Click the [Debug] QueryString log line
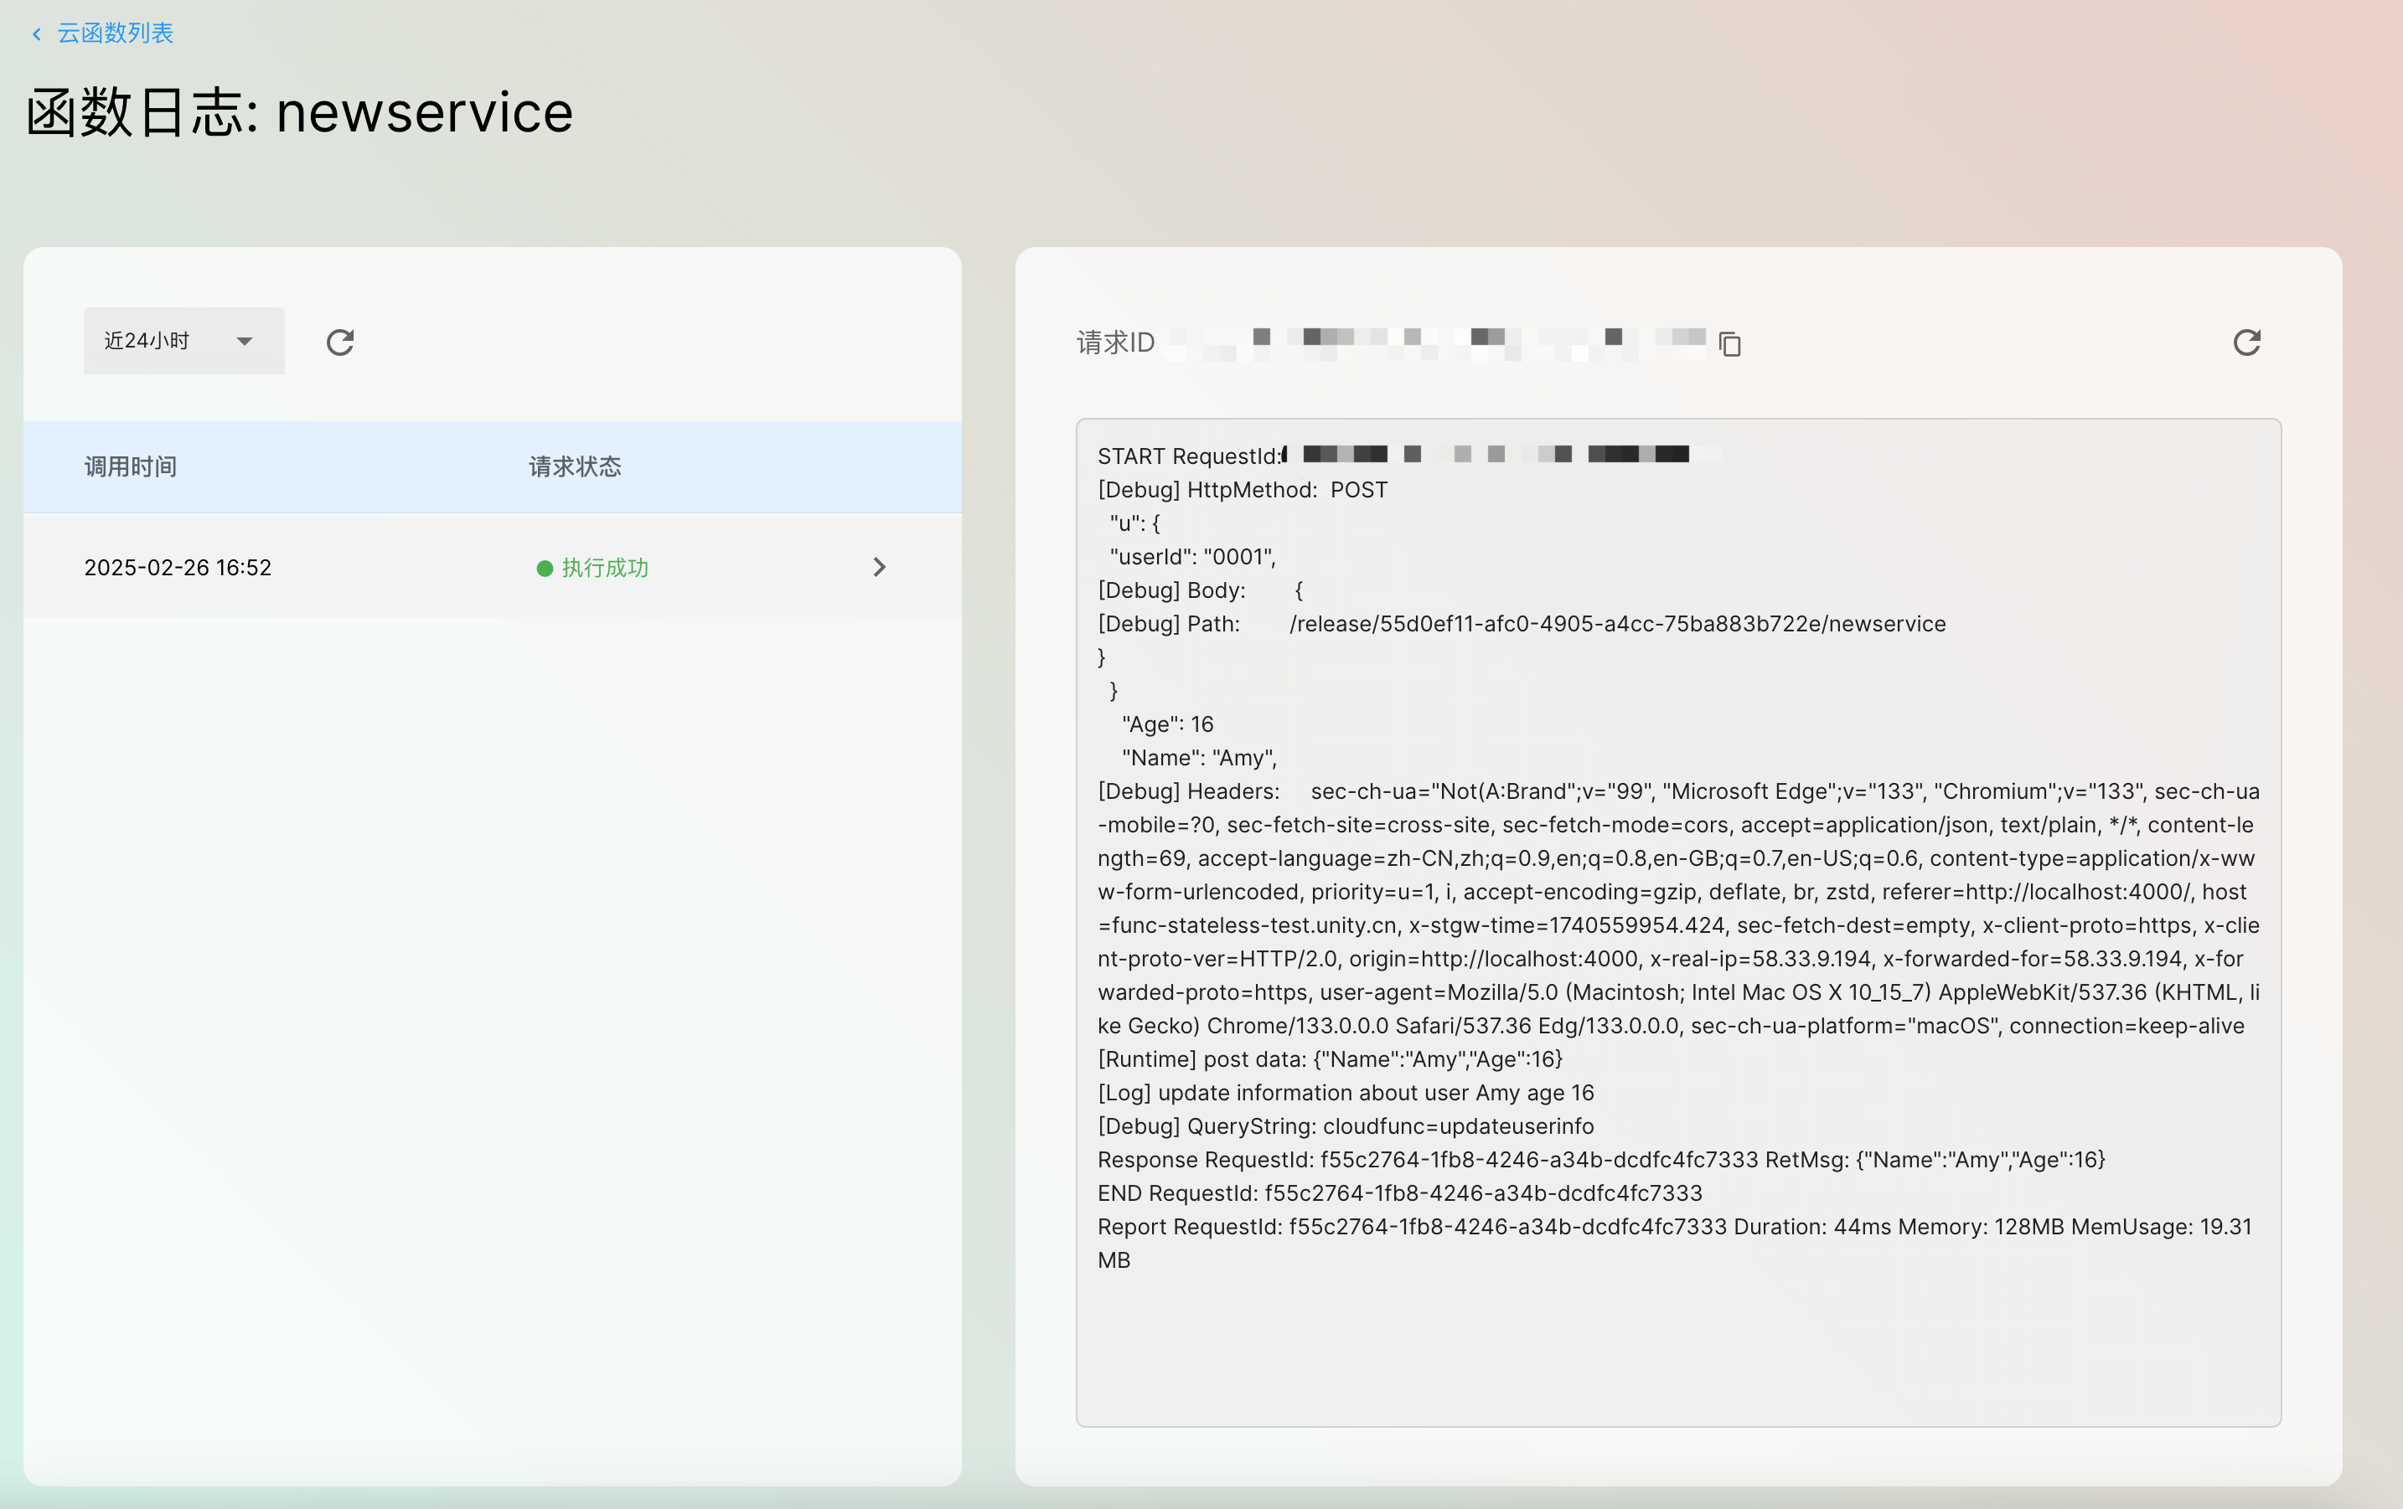 [1346, 1126]
